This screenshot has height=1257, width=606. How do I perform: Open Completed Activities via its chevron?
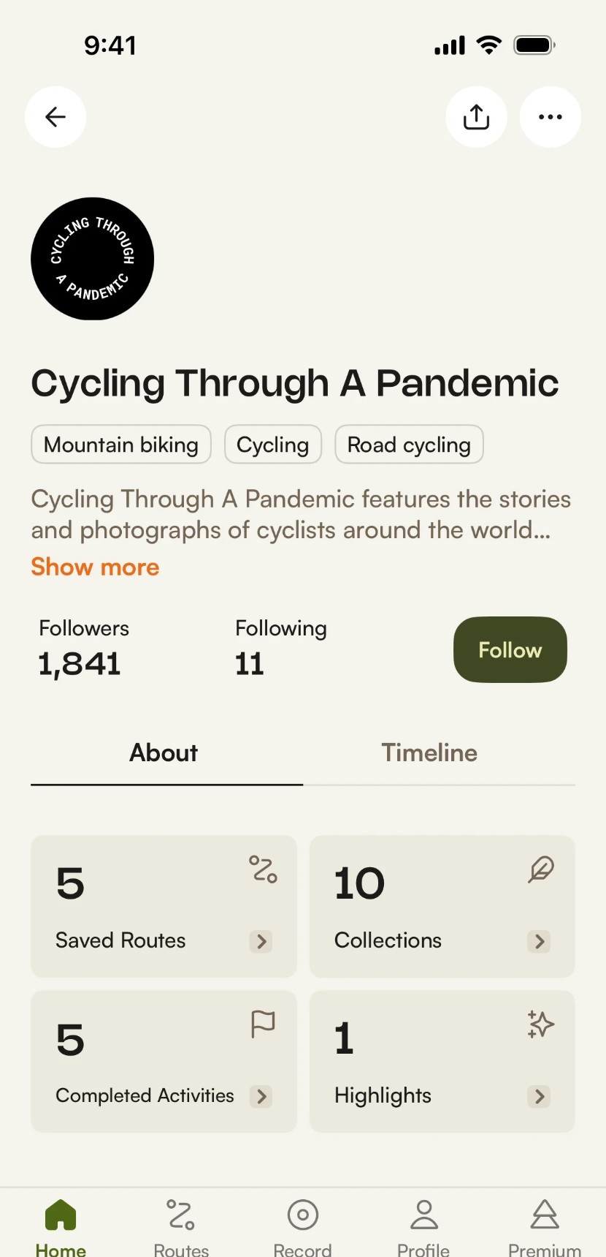(261, 1096)
